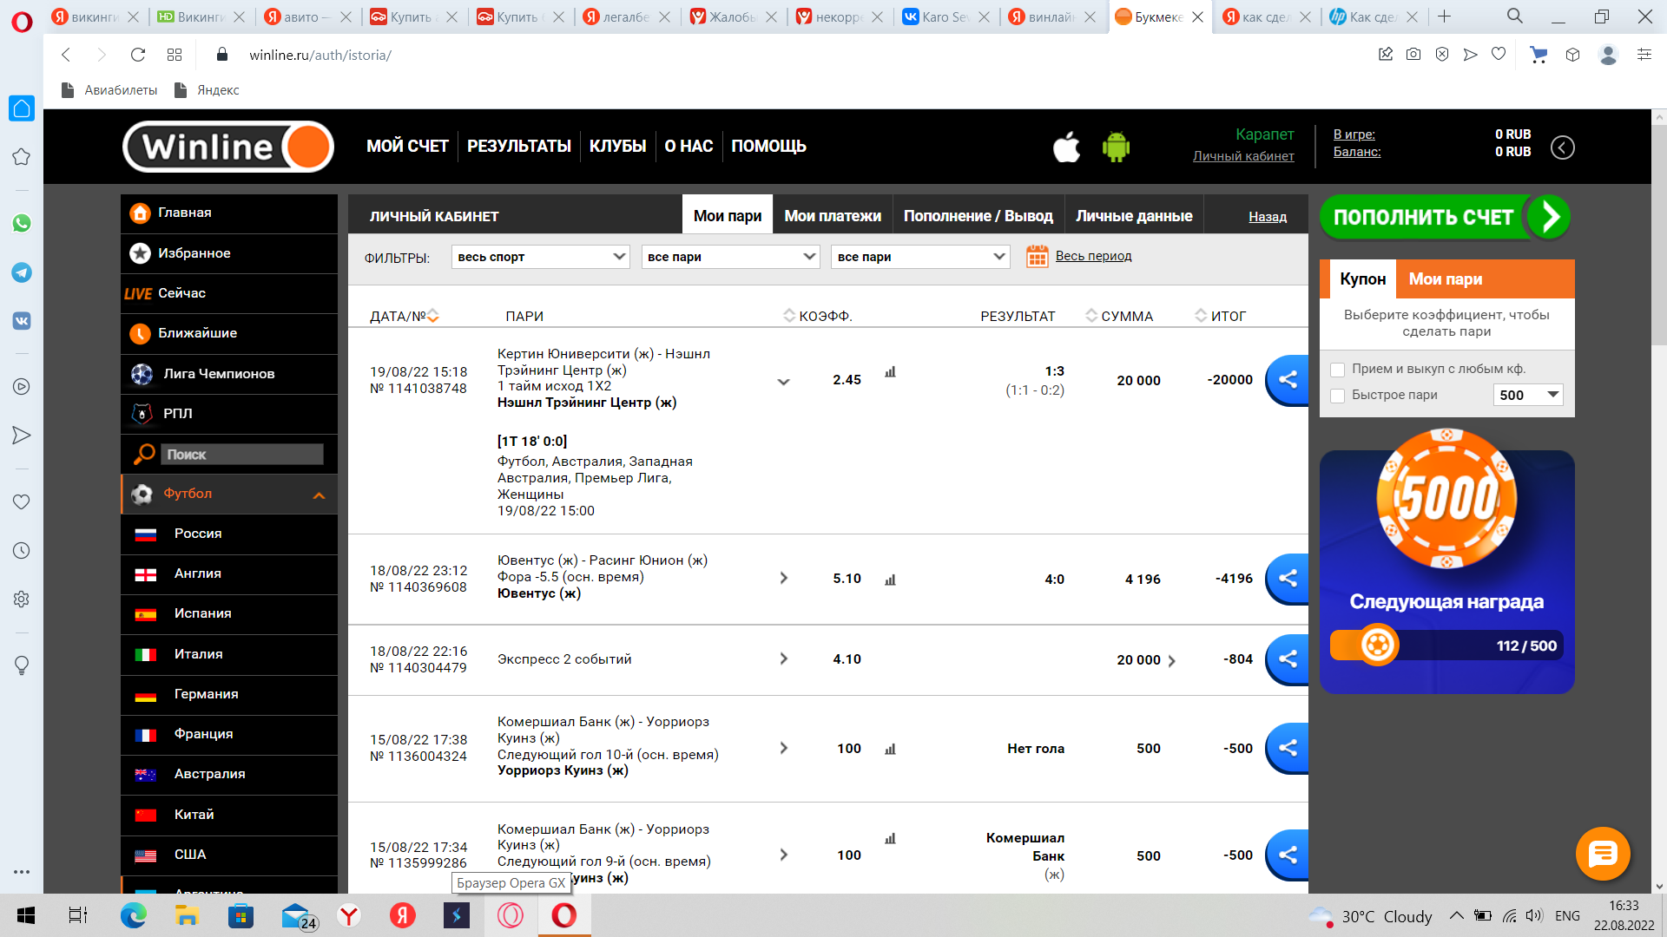Open stats chart icon for 2.45 bet
Screen dimensions: 1667x937
click(x=890, y=372)
